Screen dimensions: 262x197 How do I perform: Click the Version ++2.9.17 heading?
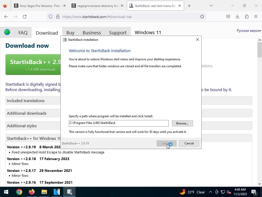click(x=21, y=171)
